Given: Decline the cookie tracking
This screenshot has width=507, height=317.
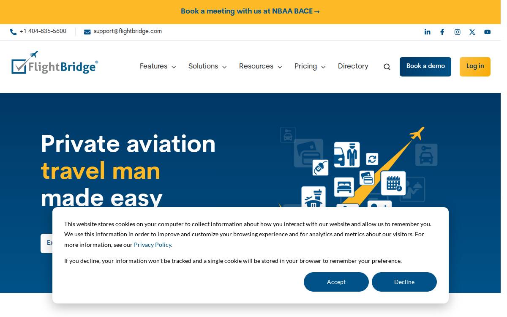Looking at the screenshot, I should point(404,282).
